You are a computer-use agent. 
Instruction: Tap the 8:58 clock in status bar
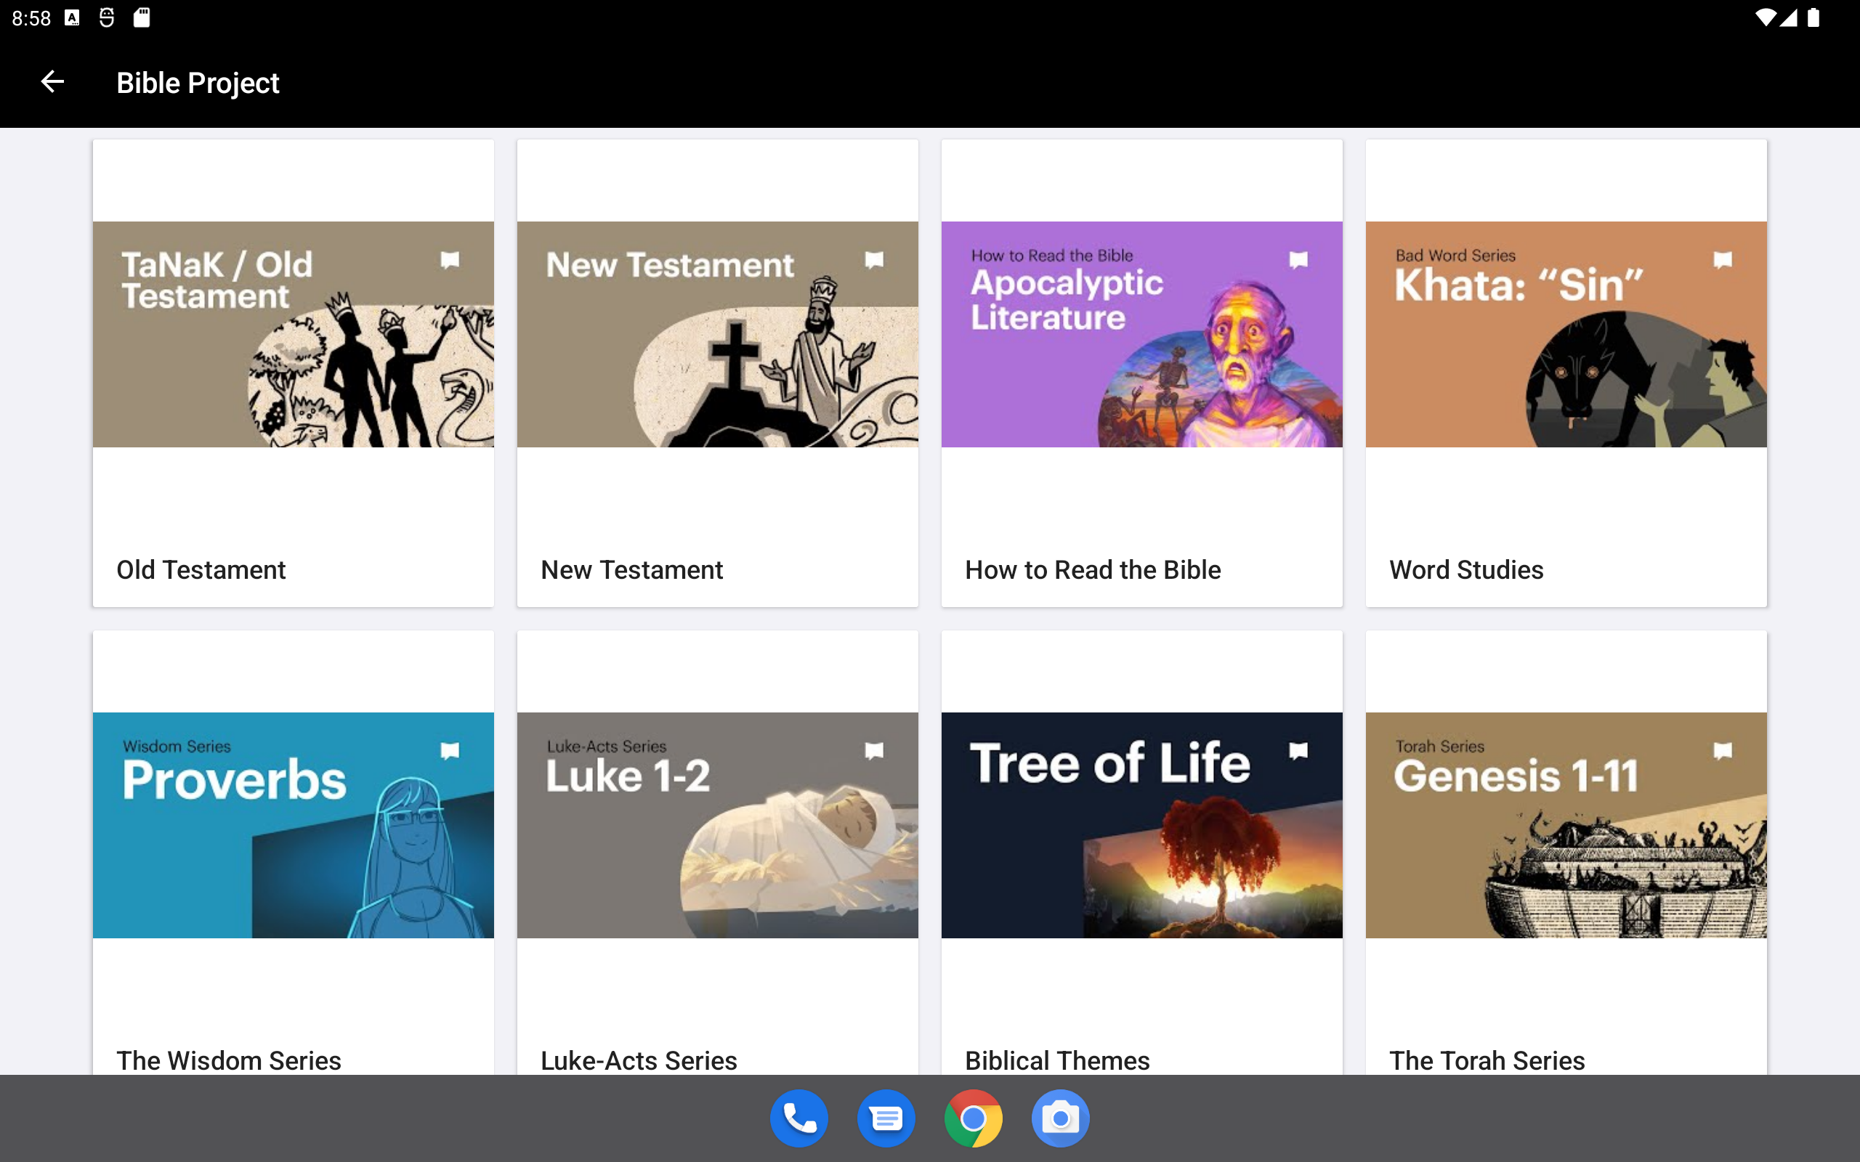(x=31, y=17)
